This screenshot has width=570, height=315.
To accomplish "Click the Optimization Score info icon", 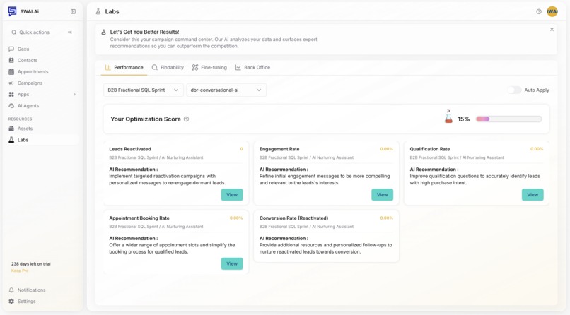I will (186, 119).
